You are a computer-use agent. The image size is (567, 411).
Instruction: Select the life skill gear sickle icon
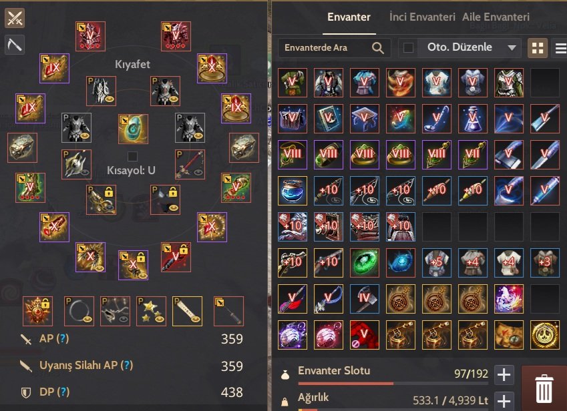15,45
